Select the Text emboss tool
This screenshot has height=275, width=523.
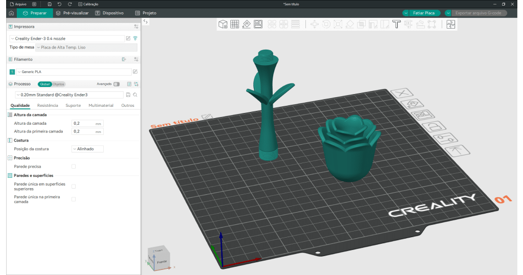(x=396, y=25)
